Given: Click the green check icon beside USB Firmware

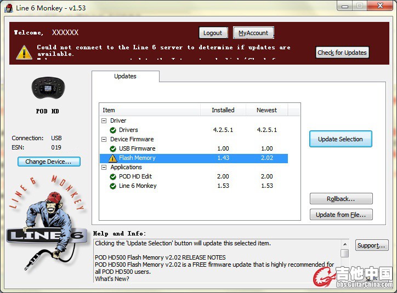Looking at the screenshot, I should pos(113,148).
